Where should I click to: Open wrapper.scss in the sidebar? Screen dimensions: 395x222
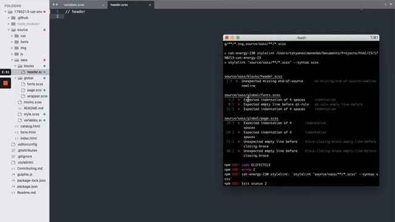[37, 96]
